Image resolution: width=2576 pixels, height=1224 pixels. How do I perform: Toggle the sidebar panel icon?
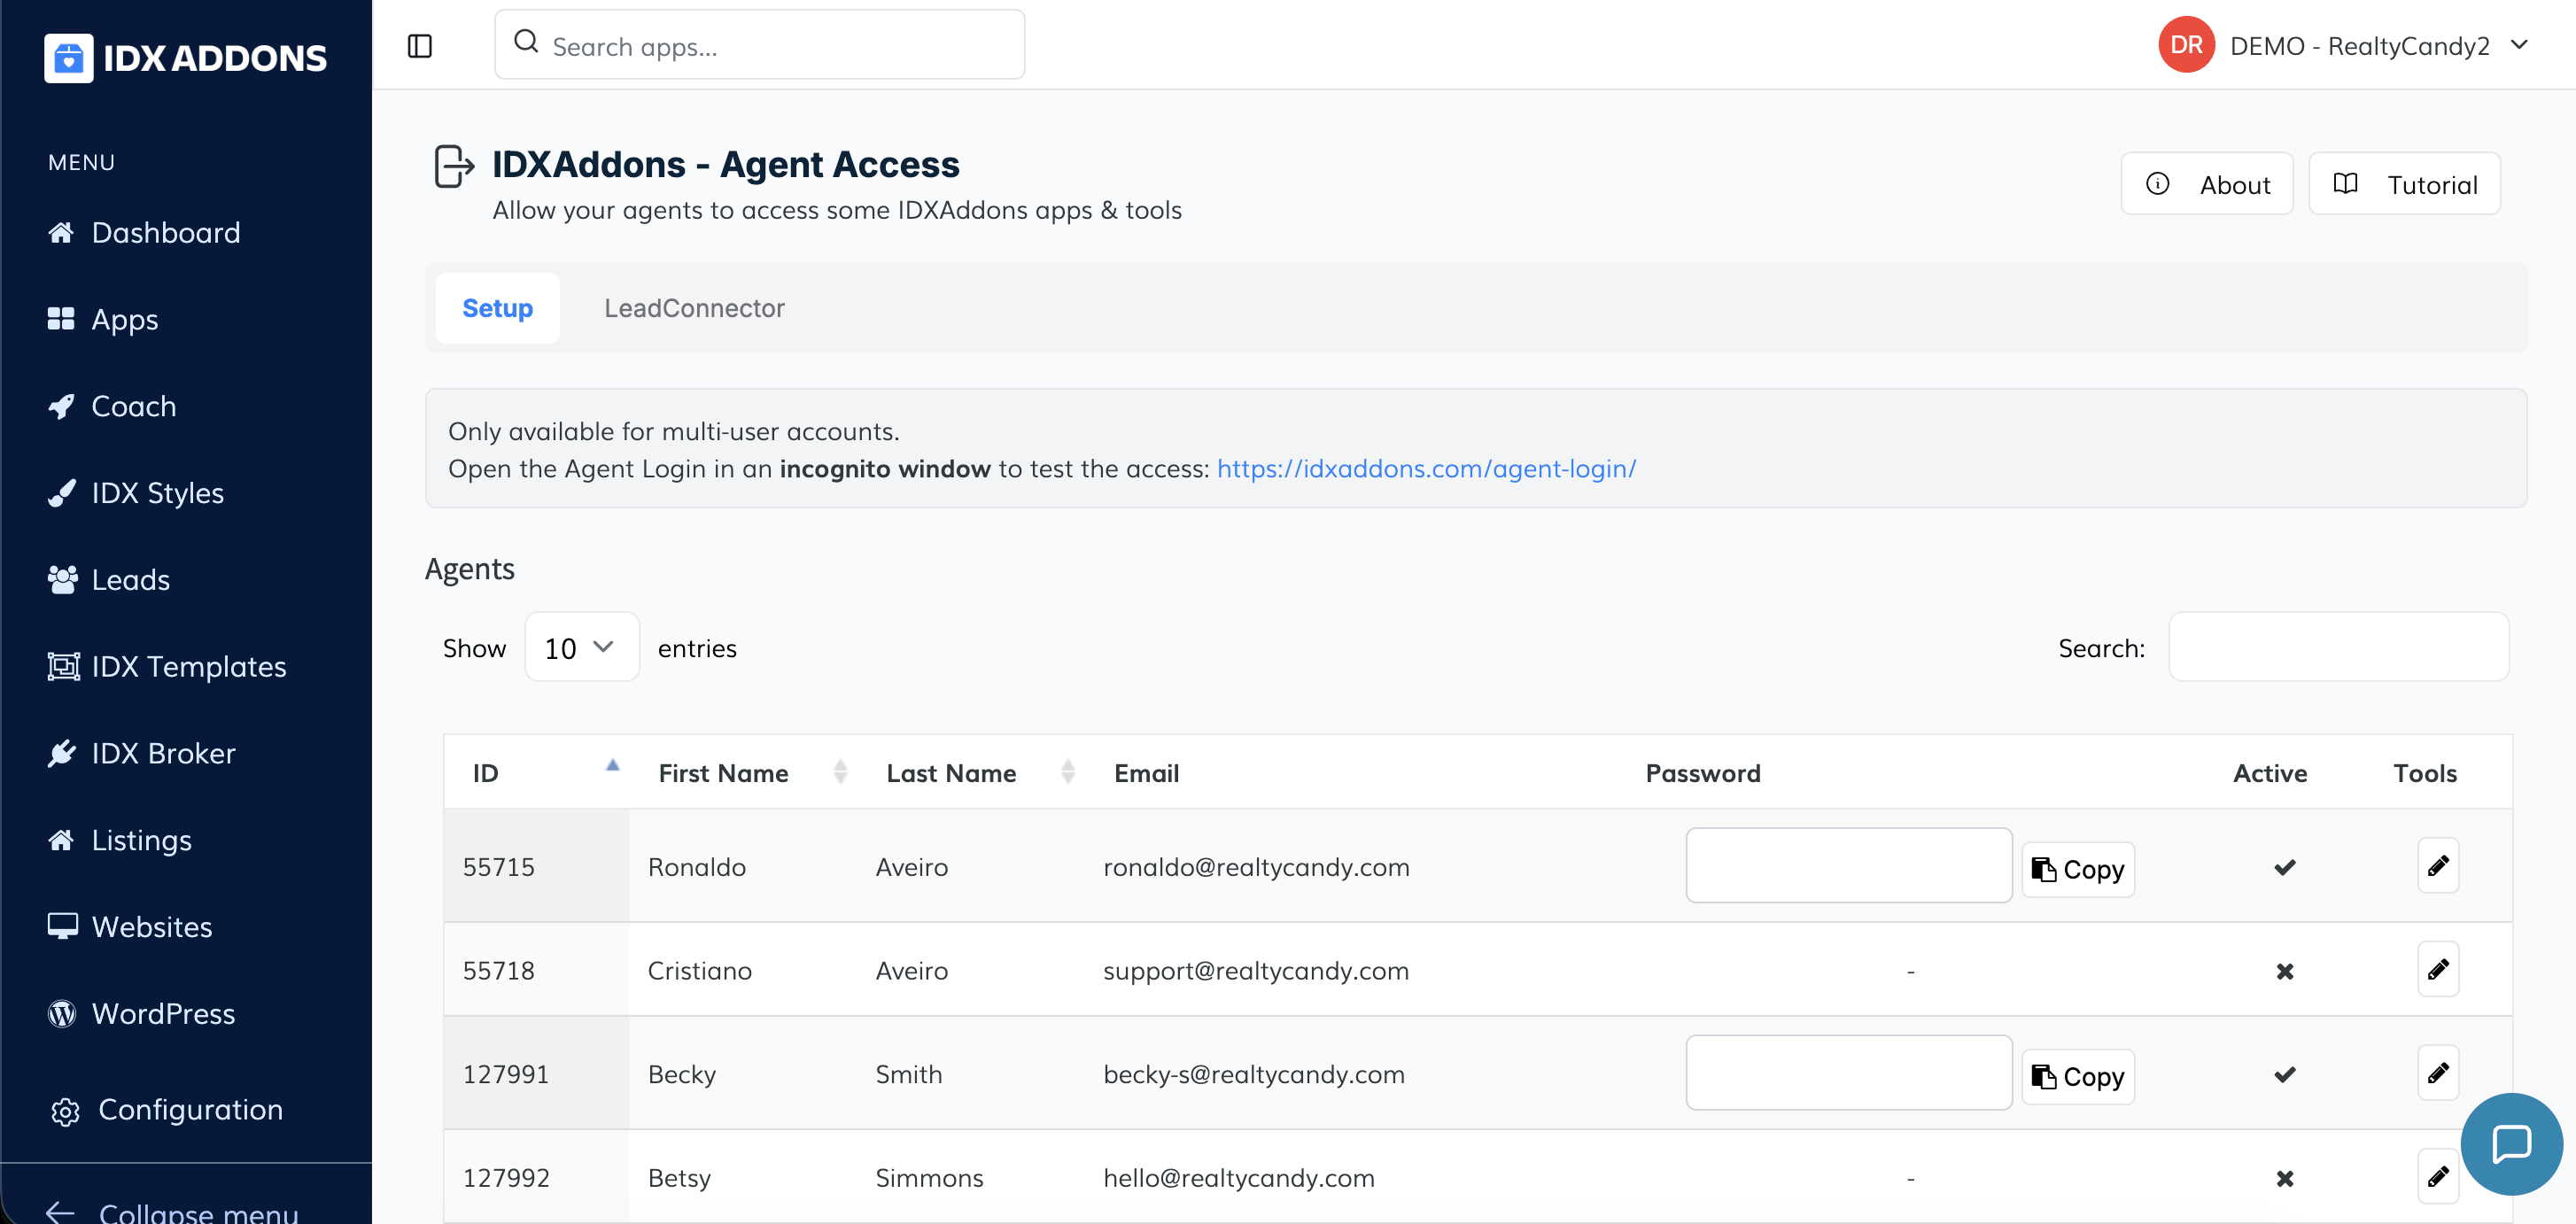[x=420, y=46]
